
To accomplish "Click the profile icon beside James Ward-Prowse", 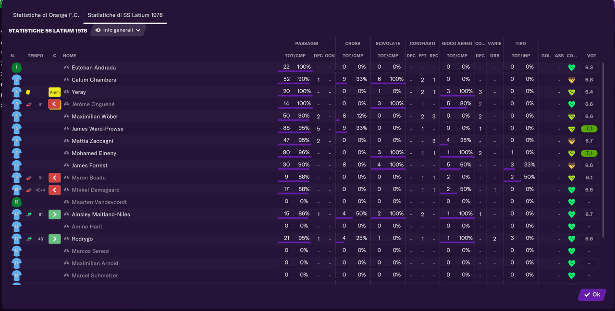I will tap(67, 129).
